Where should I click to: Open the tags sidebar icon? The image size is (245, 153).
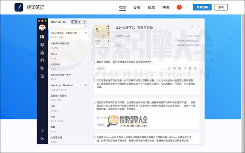[42, 68]
